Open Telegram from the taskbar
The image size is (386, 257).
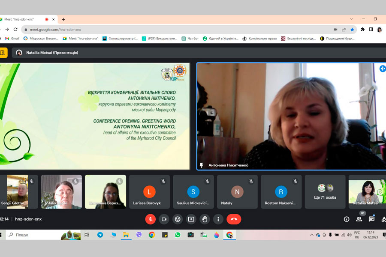tap(100, 235)
